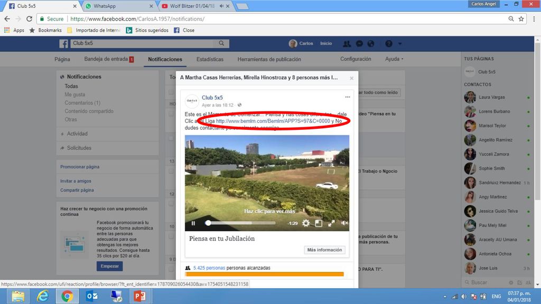Click the Invitar a amigos link
541x304 pixels.
tap(76, 181)
